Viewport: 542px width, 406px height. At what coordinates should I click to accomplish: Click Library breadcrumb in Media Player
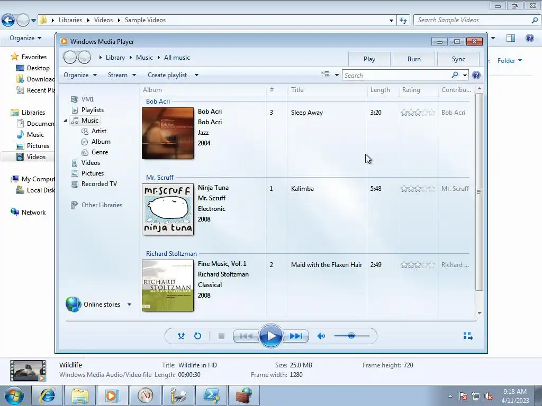(x=115, y=58)
